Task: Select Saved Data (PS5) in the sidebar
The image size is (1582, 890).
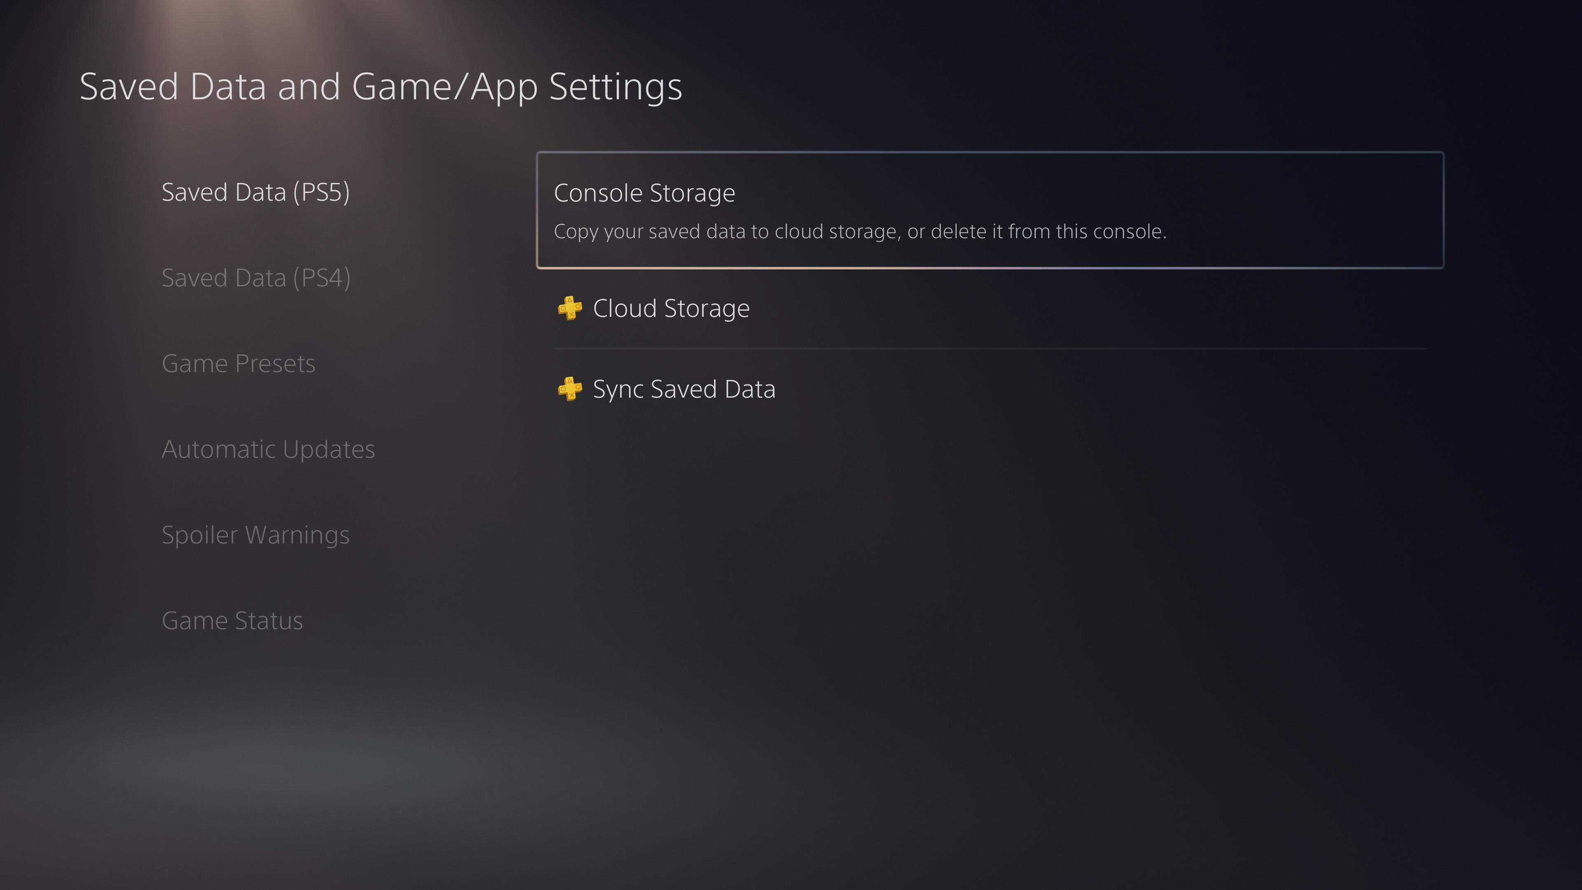Action: [255, 192]
